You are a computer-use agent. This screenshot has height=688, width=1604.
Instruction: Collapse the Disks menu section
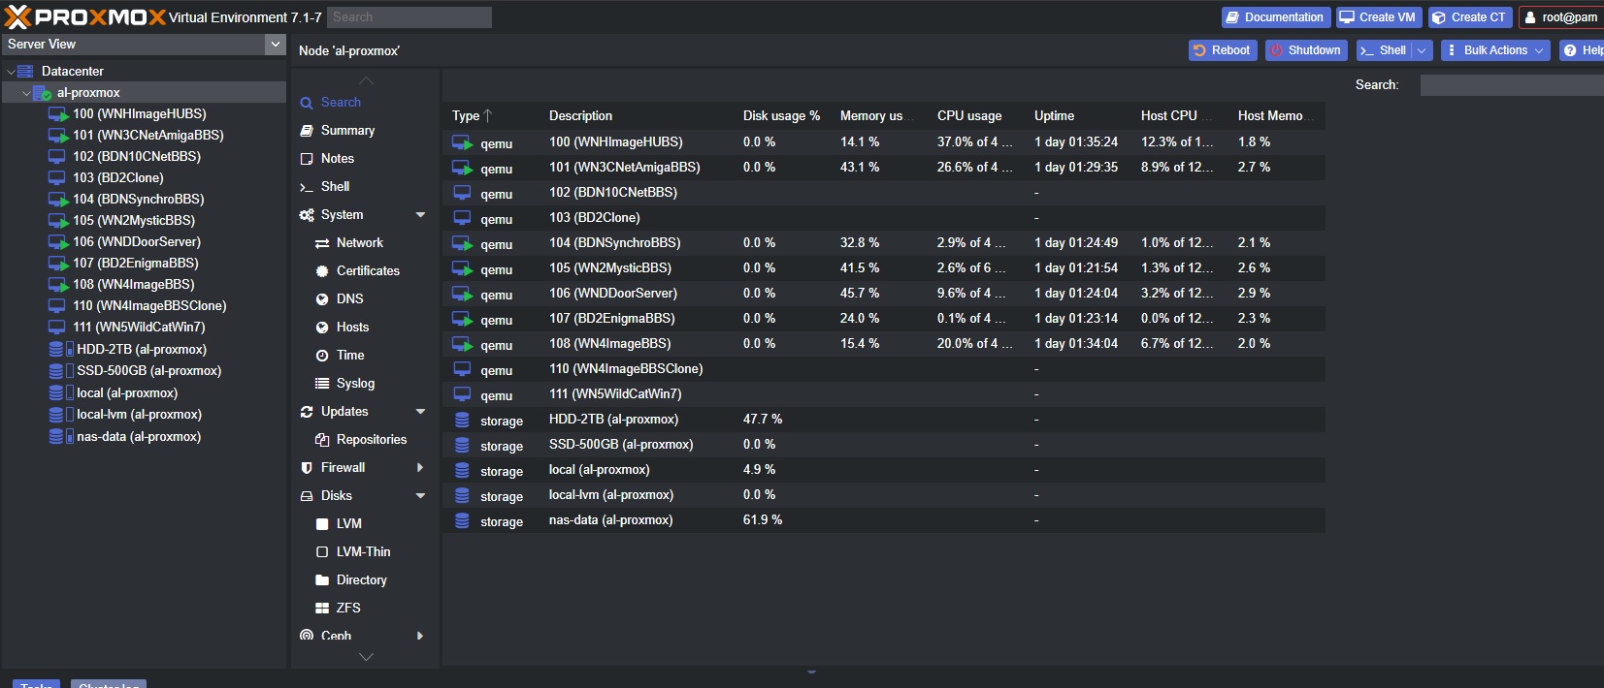click(420, 496)
